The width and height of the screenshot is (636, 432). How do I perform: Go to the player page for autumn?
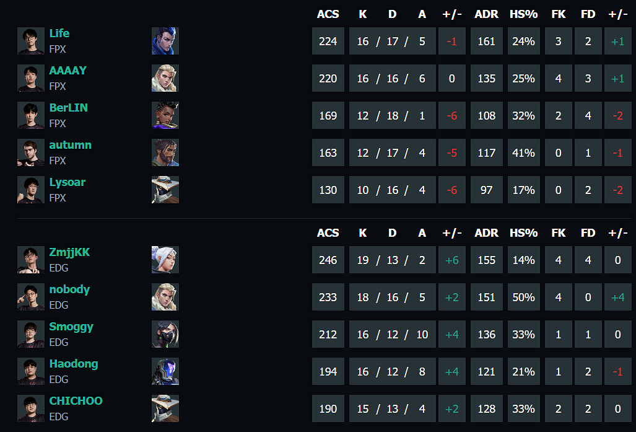point(70,145)
